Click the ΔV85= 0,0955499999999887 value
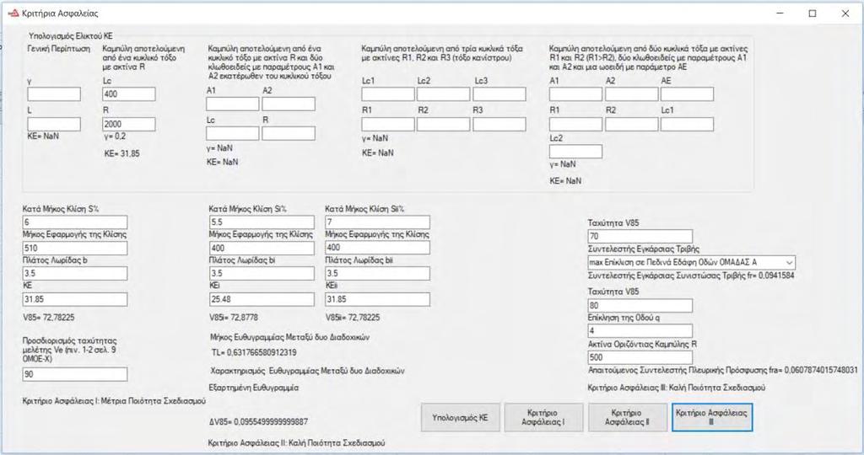The height and width of the screenshot is (455, 864). coord(258,422)
